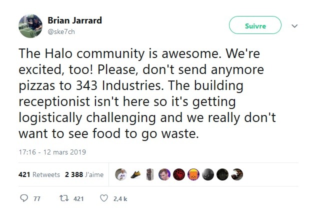Open the grayscale dark liker avatar
313x212 pixels.
208,174
